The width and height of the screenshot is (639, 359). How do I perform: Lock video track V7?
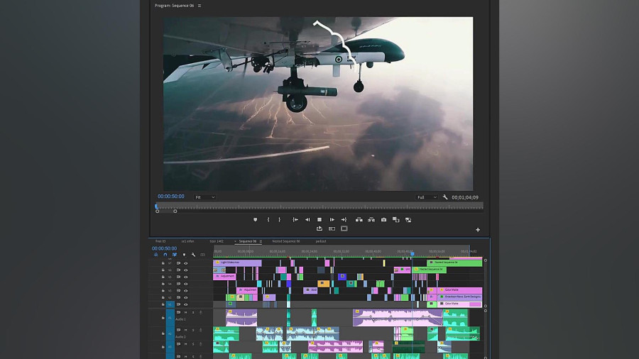[163, 263]
